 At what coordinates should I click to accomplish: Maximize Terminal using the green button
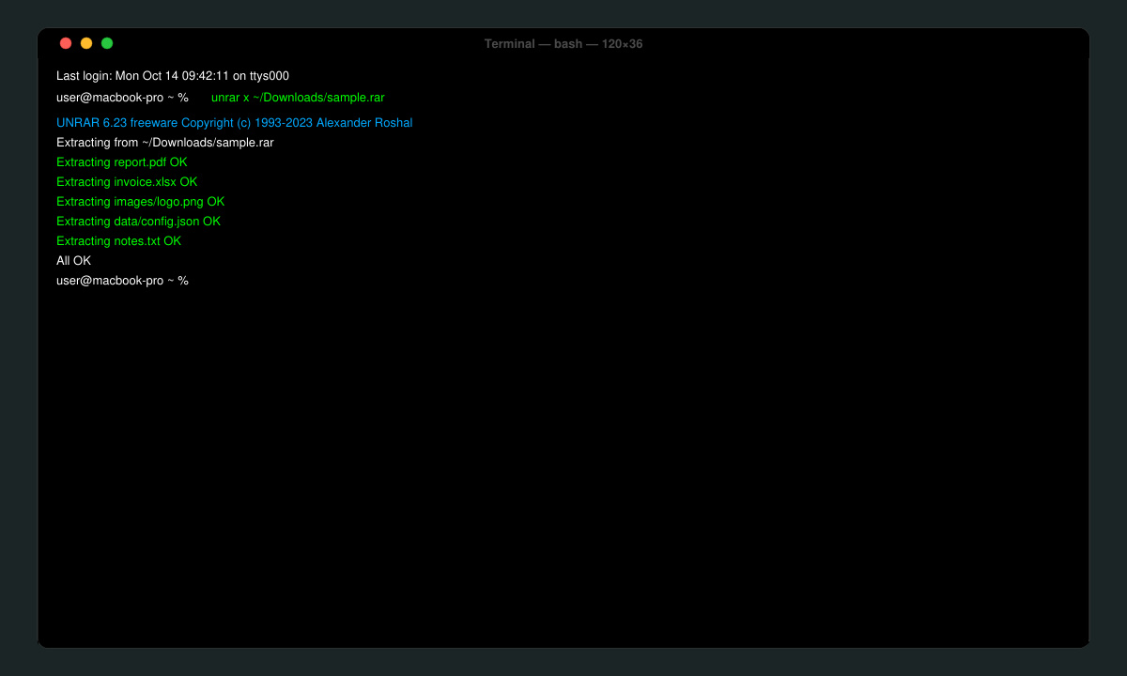pos(107,43)
